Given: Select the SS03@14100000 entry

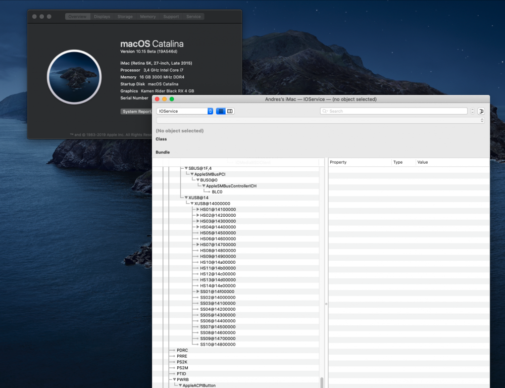Looking at the screenshot, I should 218,303.
